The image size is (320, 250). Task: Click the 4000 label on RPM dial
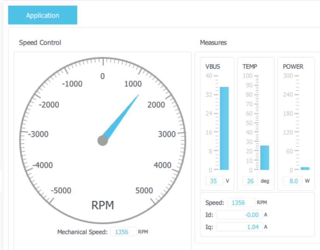(x=163, y=165)
